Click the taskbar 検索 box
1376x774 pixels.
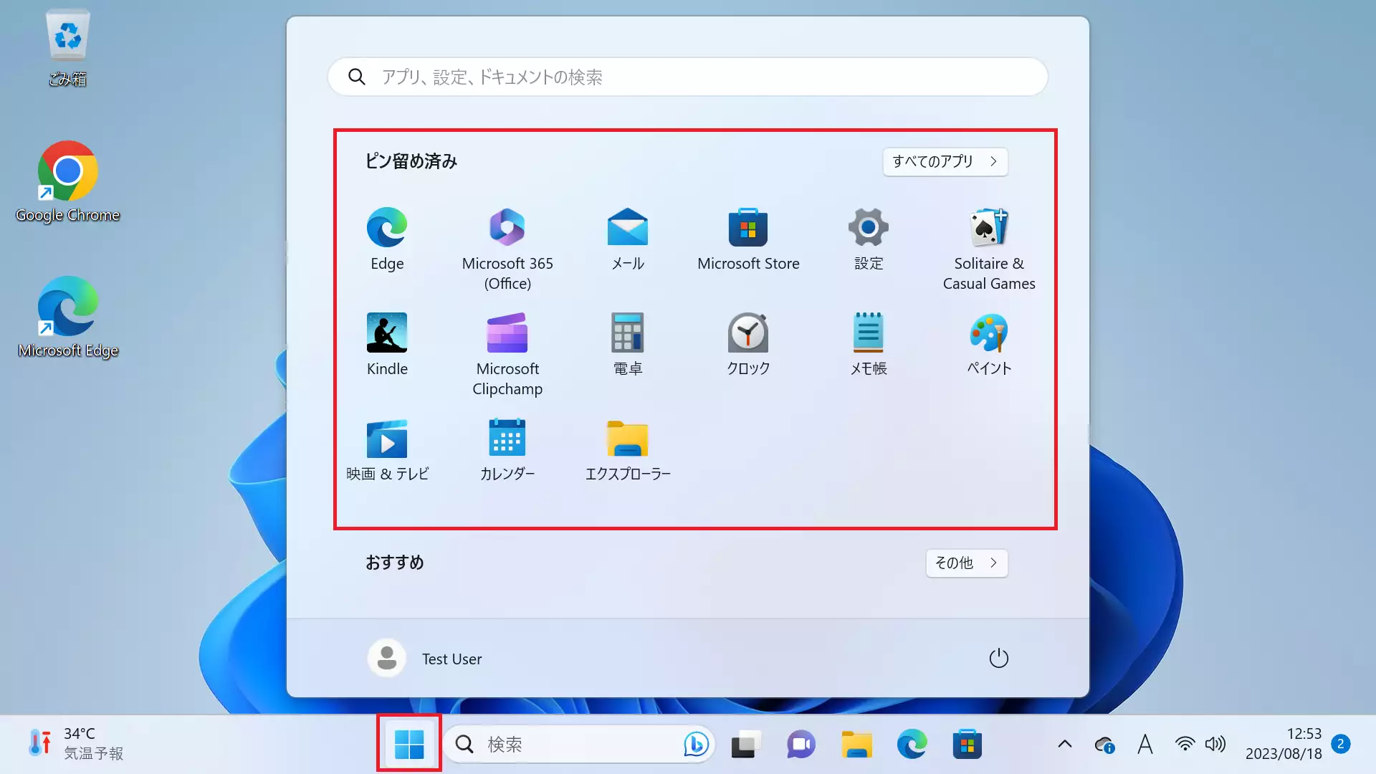click(x=579, y=744)
